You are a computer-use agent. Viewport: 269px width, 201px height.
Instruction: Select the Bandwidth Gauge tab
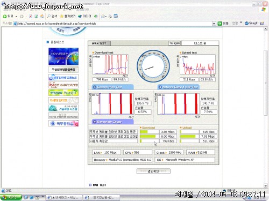pos(112,122)
